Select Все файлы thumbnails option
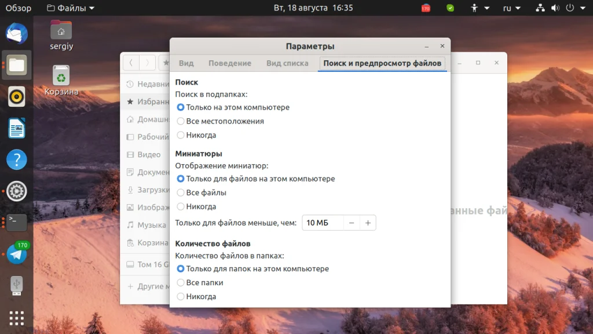The width and height of the screenshot is (593, 334). (x=202, y=193)
